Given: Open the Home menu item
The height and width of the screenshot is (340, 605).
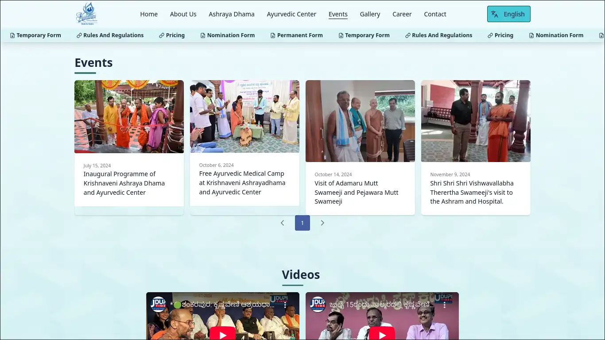Looking at the screenshot, I should click(x=149, y=14).
